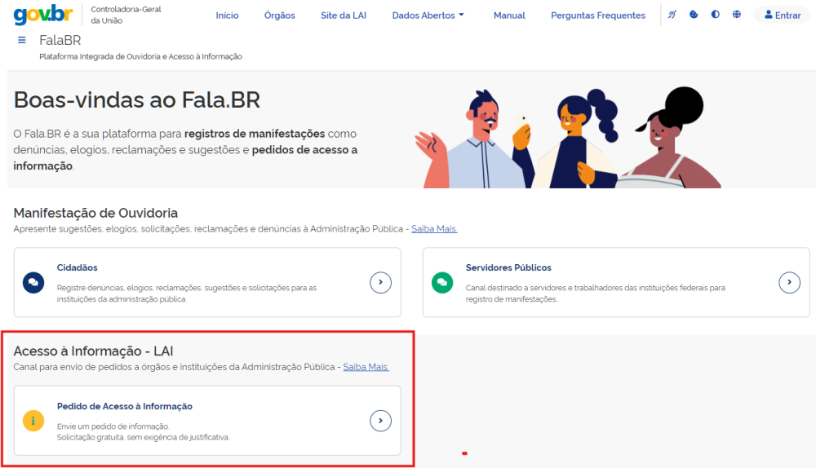This screenshot has width=816, height=468.
Task: Click 'Envie um pedido de informação' description text
Action: tap(113, 426)
